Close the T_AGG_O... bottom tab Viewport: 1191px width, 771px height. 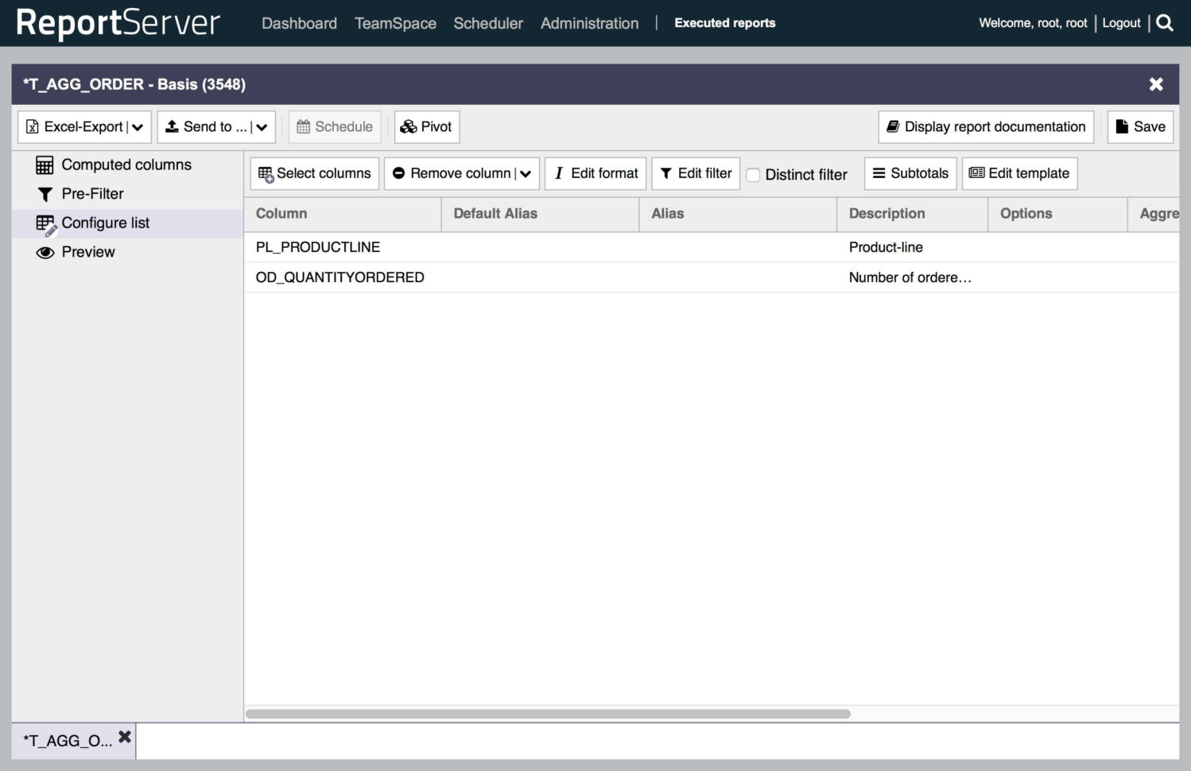125,737
